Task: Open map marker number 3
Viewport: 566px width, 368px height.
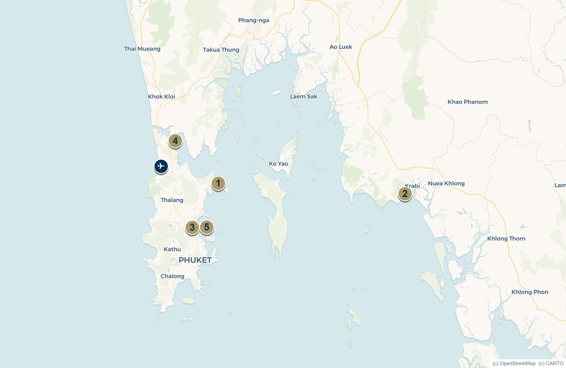Action: [x=192, y=228]
